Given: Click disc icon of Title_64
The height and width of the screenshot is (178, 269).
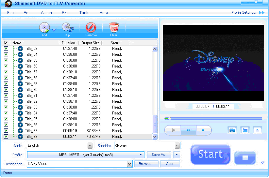Looking at the screenshot, I should 20,113.
